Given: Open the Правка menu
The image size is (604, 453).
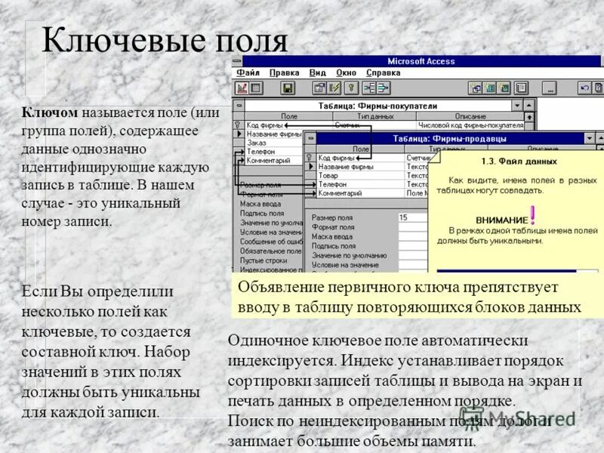Looking at the screenshot, I should point(285,72).
